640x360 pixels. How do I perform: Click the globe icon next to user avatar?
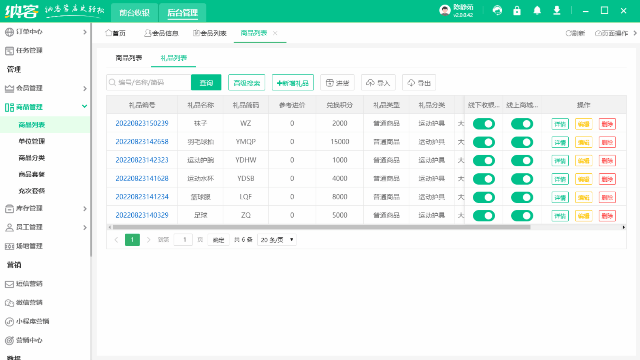[x=497, y=11]
